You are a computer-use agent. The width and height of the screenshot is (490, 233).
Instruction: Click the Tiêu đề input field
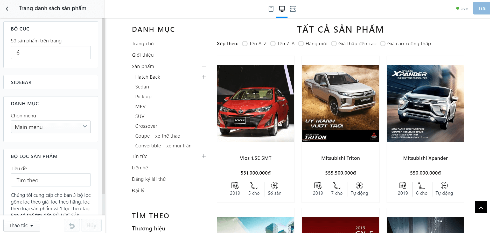point(51,180)
